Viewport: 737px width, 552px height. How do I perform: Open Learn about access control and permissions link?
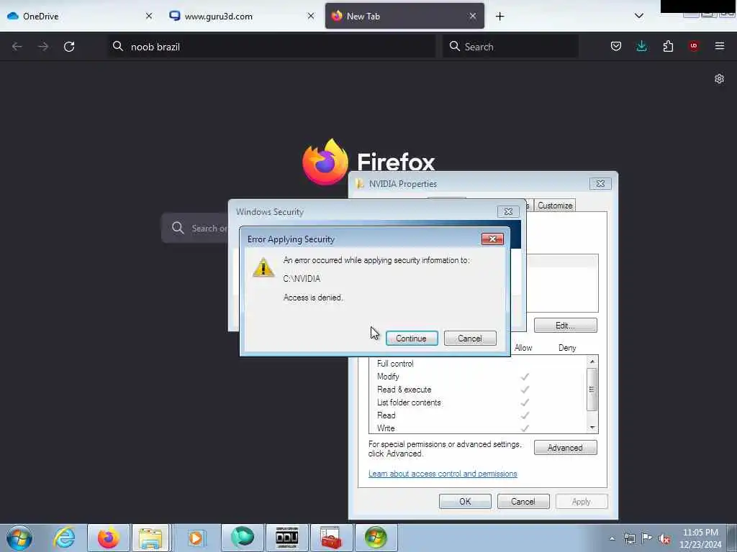click(x=443, y=474)
